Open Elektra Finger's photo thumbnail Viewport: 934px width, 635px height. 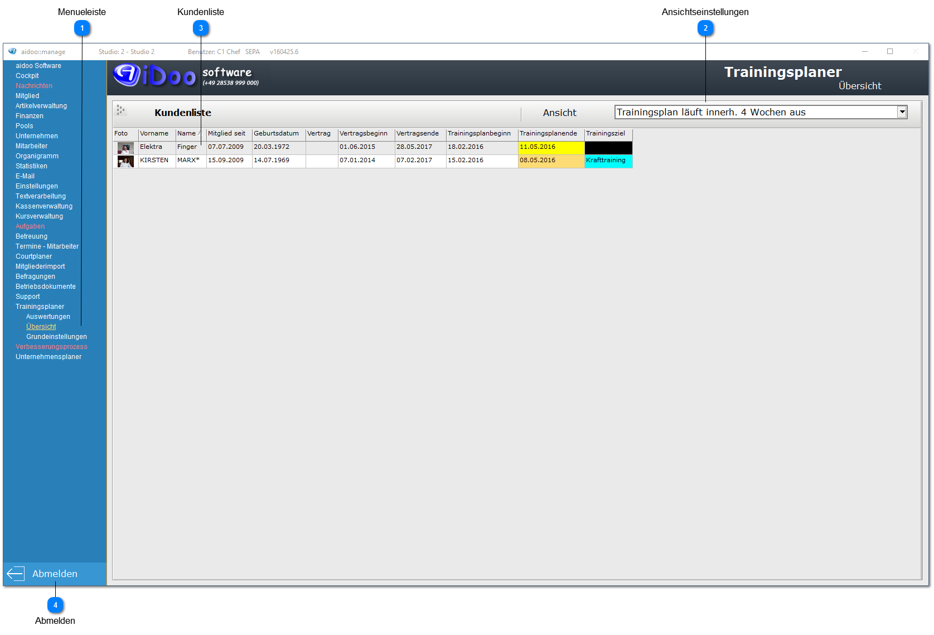[125, 148]
